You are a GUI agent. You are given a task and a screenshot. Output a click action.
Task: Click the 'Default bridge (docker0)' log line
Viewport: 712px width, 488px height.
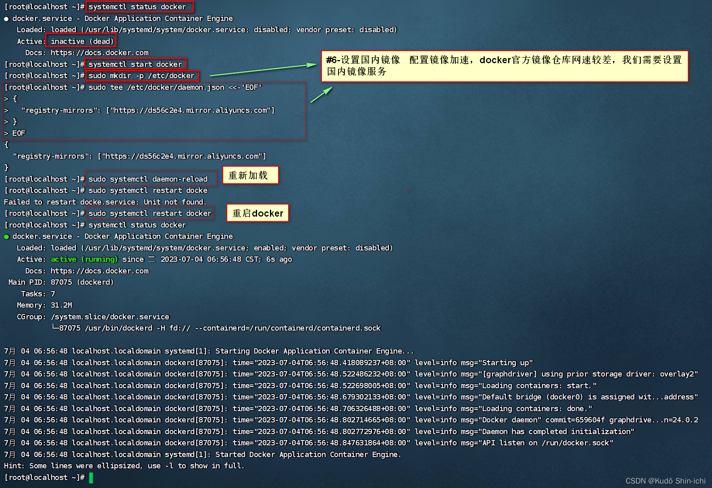click(351, 397)
